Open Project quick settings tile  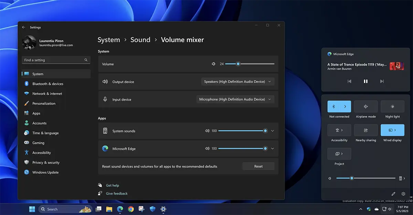339,154
